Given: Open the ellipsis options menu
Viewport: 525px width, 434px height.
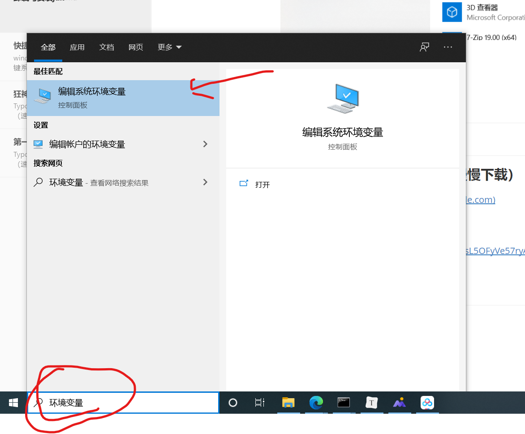Looking at the screenshot, I should 448,47.
